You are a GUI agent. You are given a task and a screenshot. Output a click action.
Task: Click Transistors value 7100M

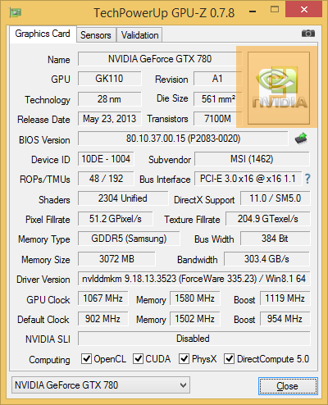point(217,119)
